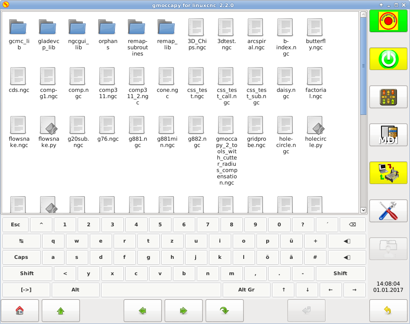Click the left arrow keyboard key

tap(331, 289)
